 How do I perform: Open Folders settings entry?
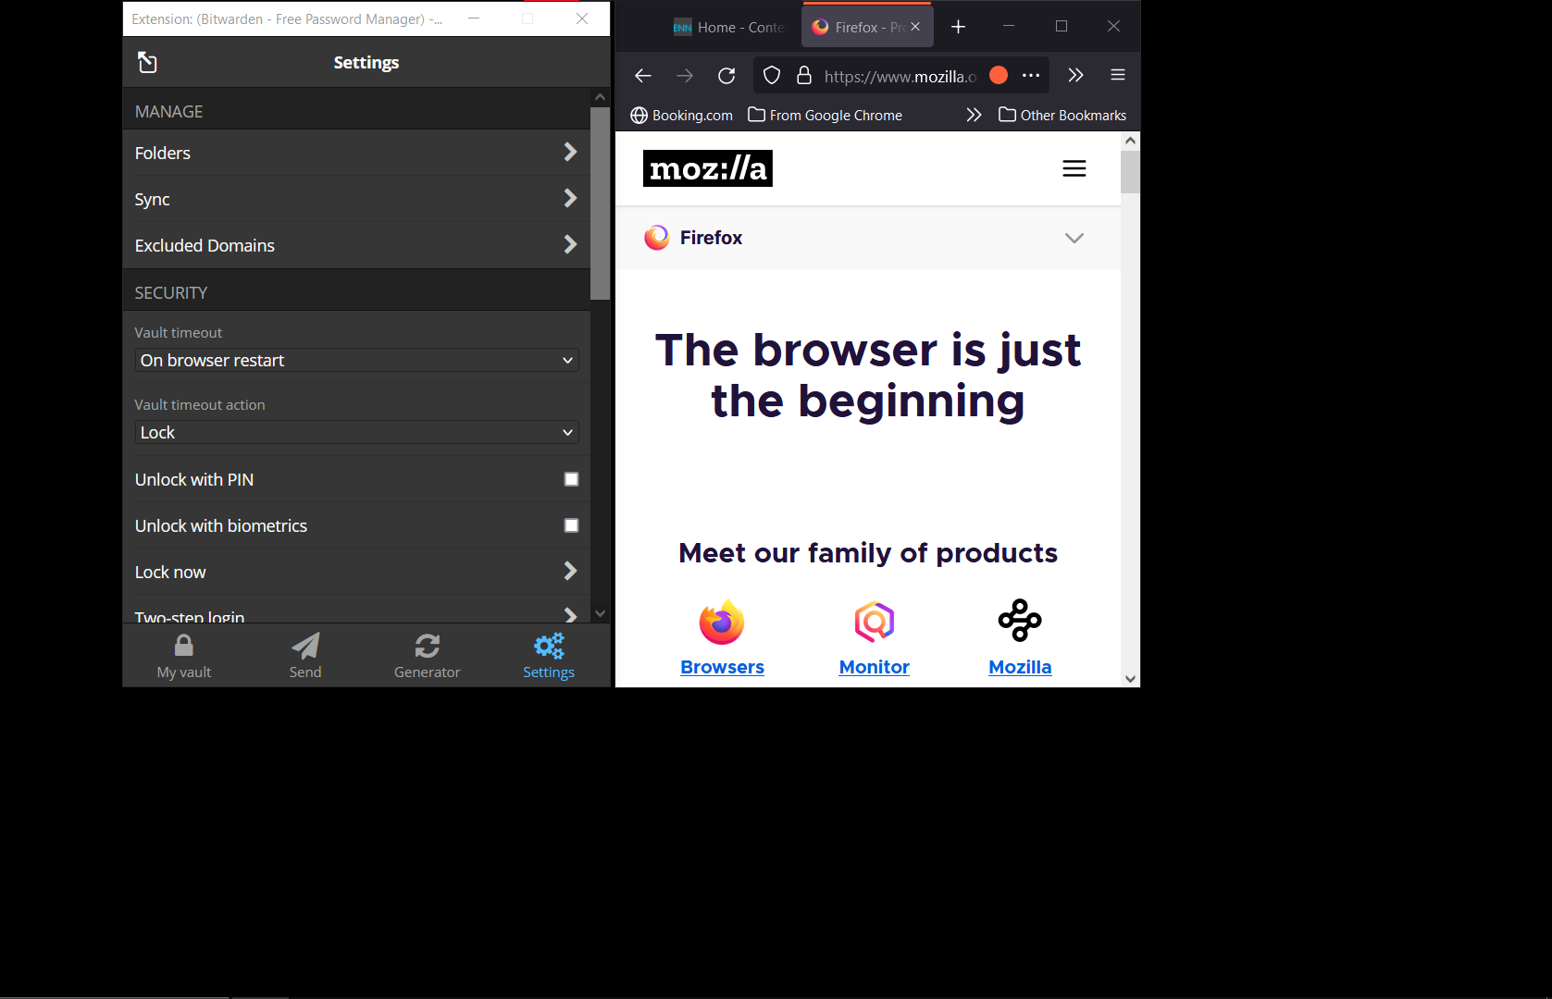(x=356, y=153)
